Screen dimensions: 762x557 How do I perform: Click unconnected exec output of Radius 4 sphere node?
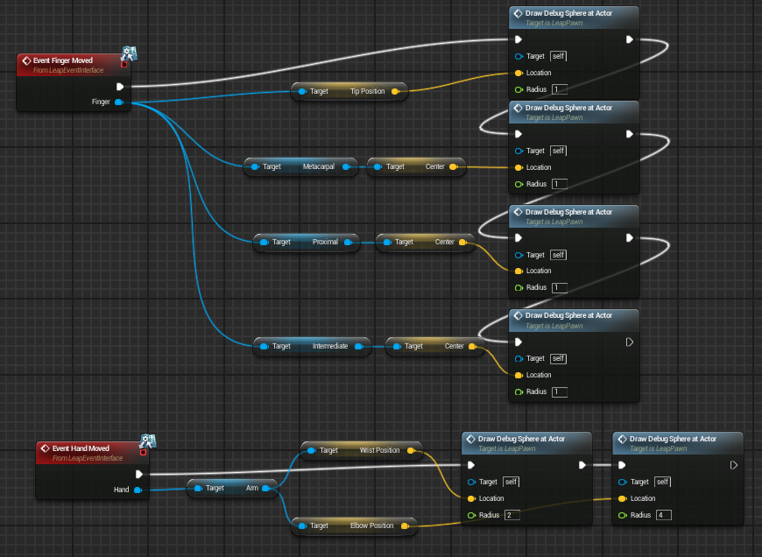(x=734, y=465)
